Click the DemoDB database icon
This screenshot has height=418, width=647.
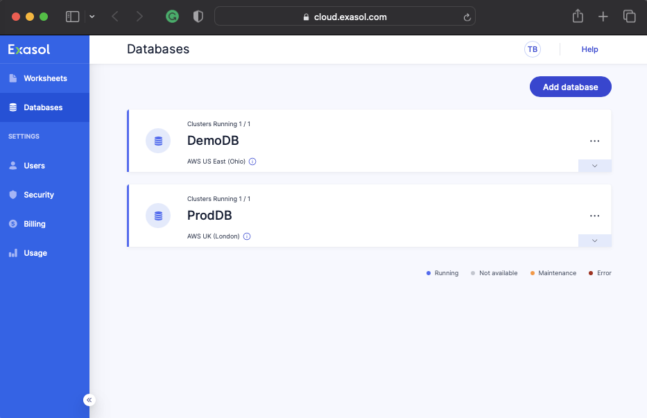coord(158,141)
